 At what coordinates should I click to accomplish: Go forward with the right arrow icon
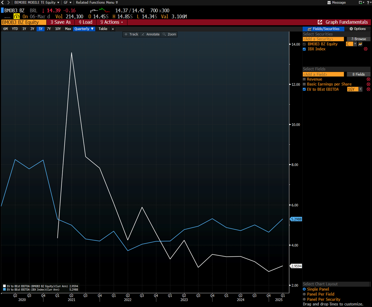coord(8,3)
